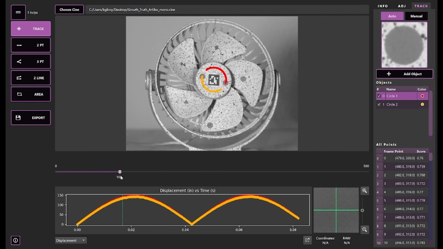Click the tracked object template thumbnail

coord(404,45)
